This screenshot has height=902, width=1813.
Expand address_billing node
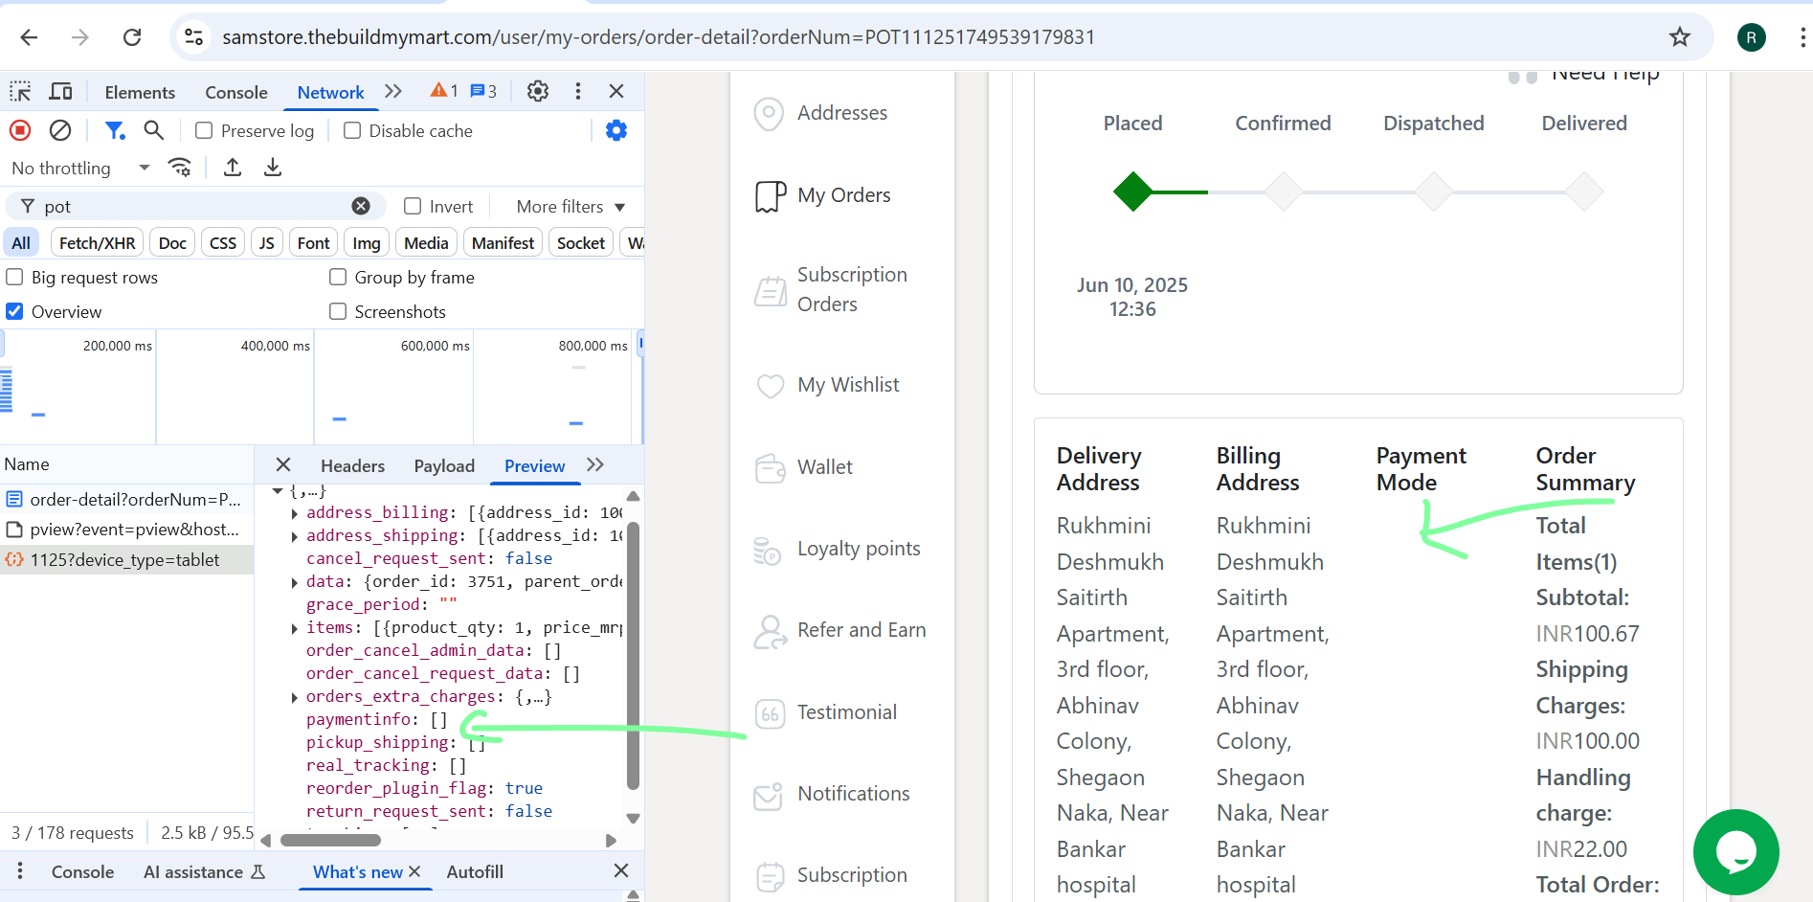point(294,513)
